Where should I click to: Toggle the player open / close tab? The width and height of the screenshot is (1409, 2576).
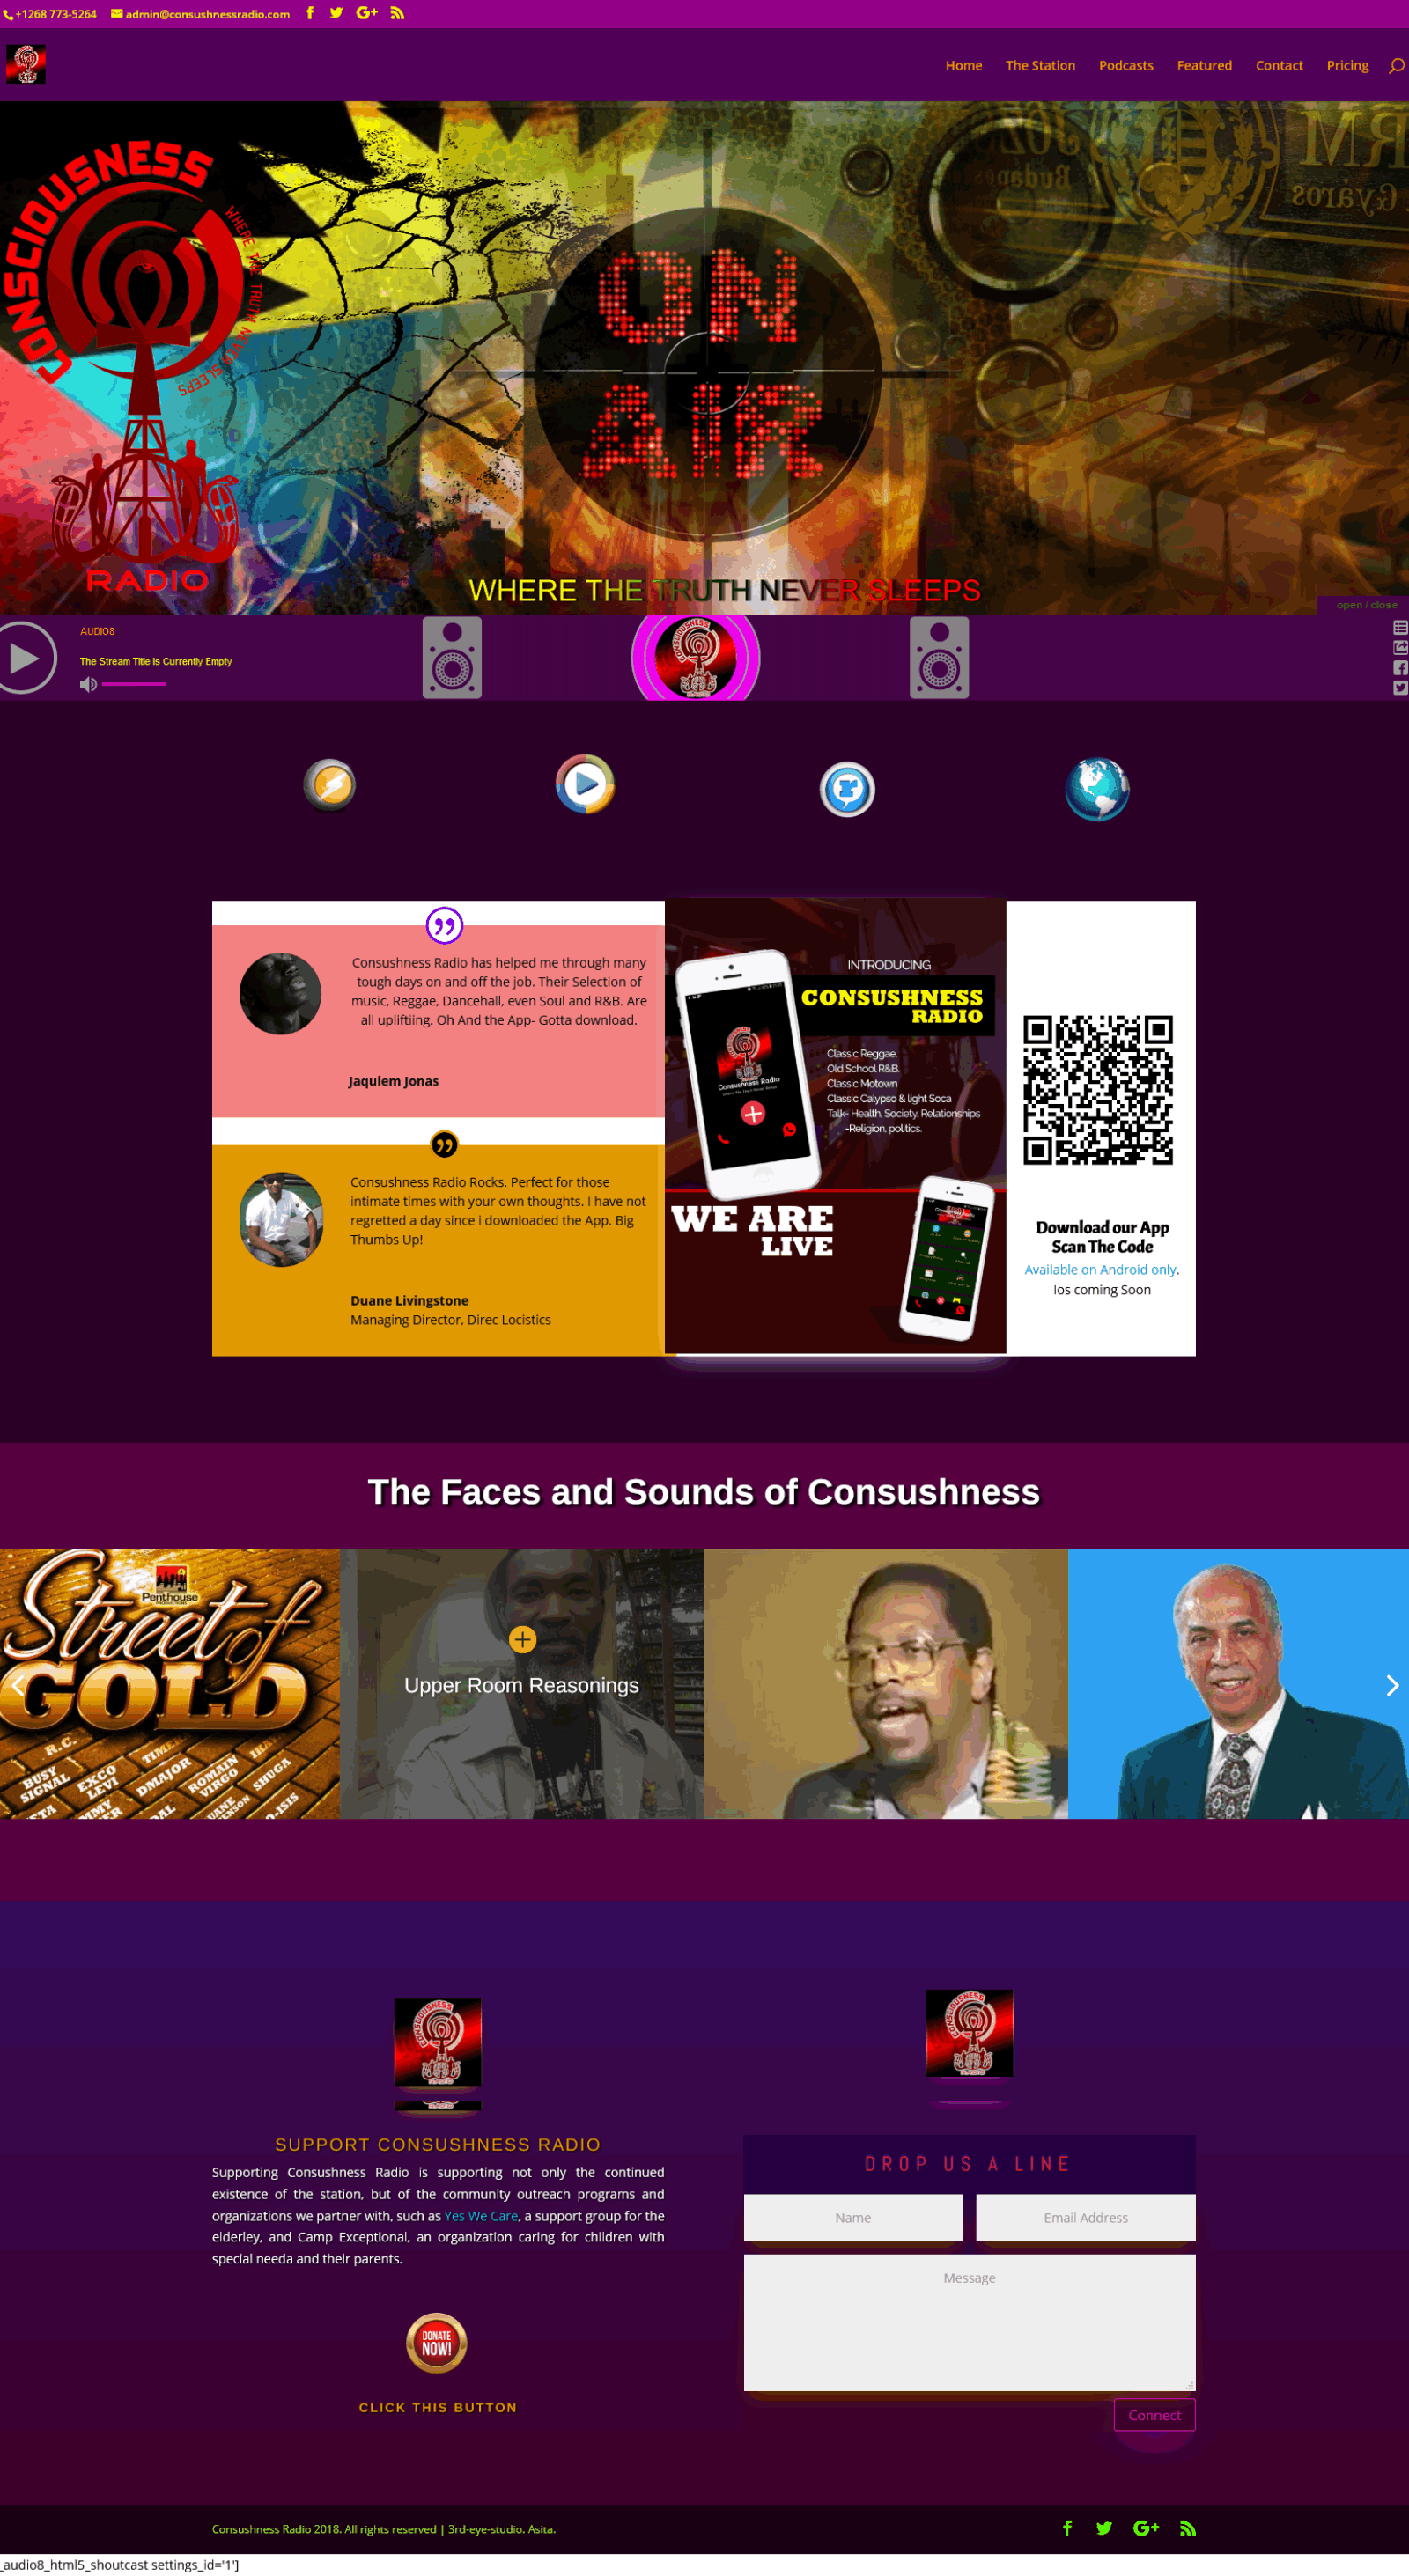(x=1366, y=605)
